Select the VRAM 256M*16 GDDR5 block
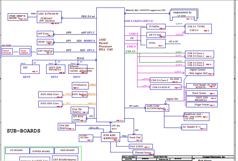Image resolution: width=238 pixels, height=161 pixels. click(x=18, y=17)
